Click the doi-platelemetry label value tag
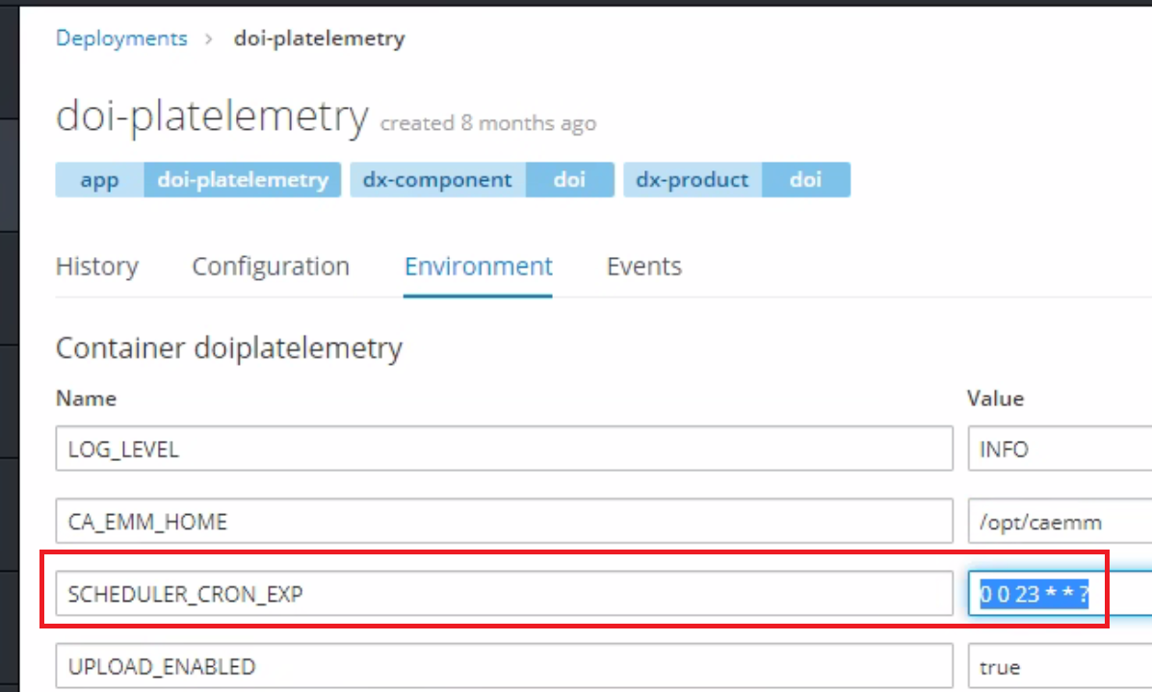The image size is (1152, 692). (x=243, y=180)
